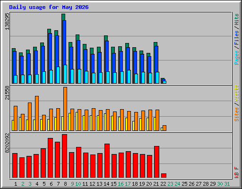This screenshot has height=189, width=242.
Task: Click day 14 on the x-axis
Action: coord(106,184)
